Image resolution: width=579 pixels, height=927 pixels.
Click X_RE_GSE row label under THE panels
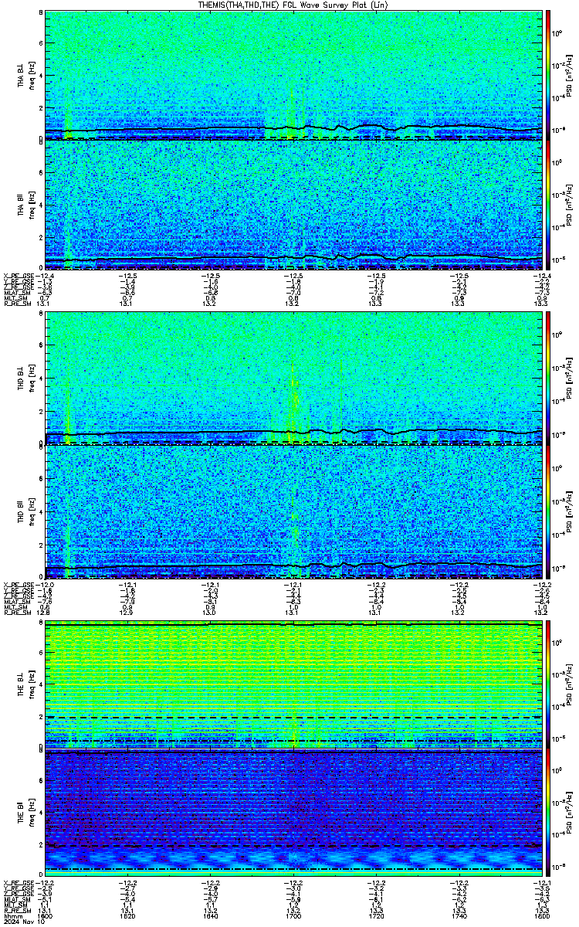click(x=19, y=884)
